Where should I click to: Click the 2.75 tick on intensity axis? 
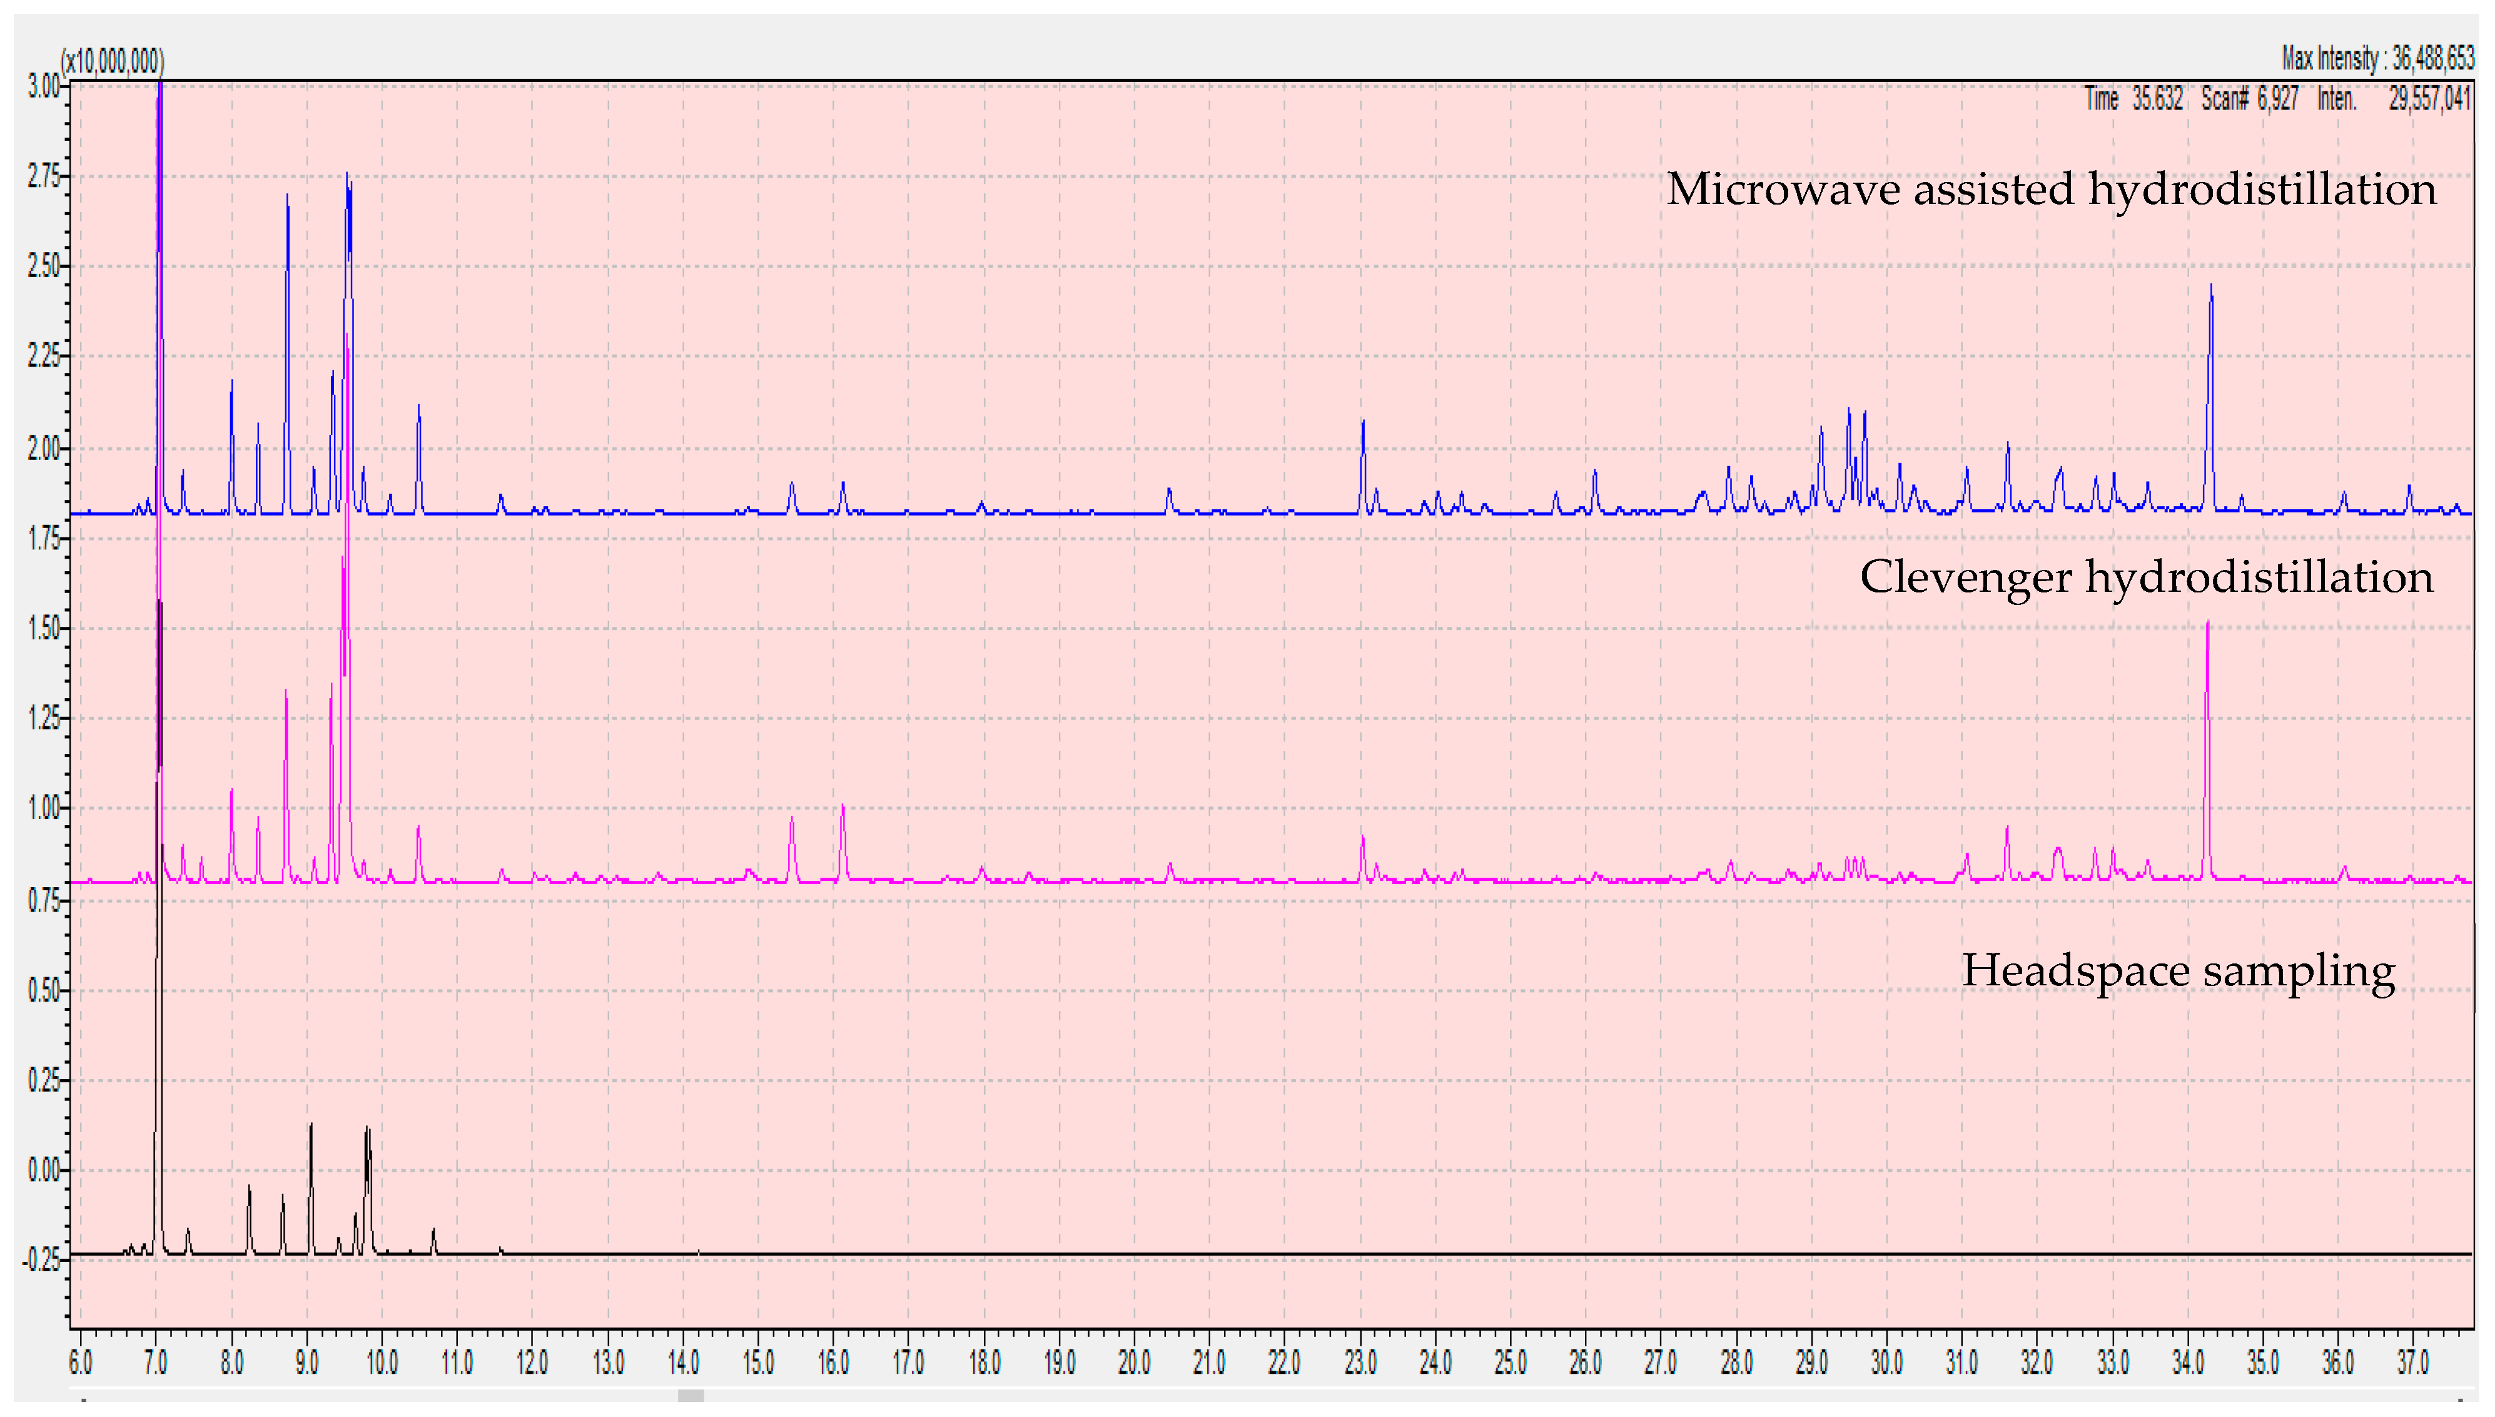pyautogui.click(x=44, y=176)
